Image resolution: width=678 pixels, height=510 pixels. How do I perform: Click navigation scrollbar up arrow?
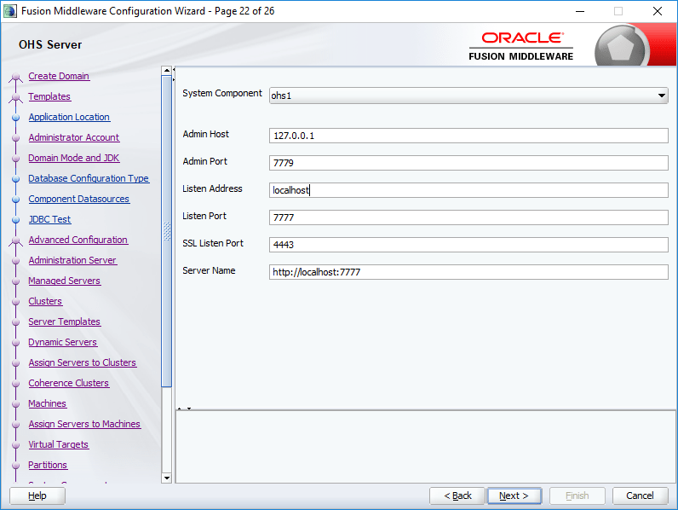tap(166, 71)
